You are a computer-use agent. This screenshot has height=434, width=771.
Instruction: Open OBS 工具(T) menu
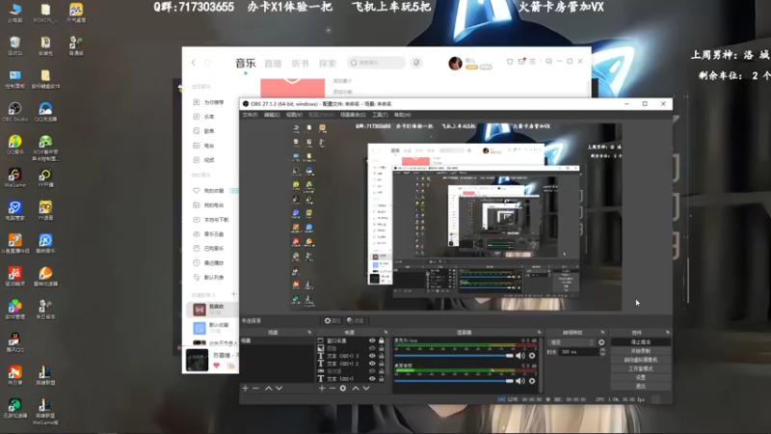click(x=380, y=115)
